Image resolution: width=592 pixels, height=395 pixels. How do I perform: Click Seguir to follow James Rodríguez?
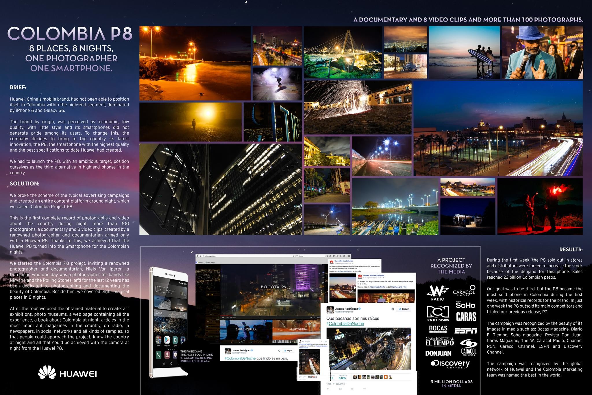click(404, 309)
